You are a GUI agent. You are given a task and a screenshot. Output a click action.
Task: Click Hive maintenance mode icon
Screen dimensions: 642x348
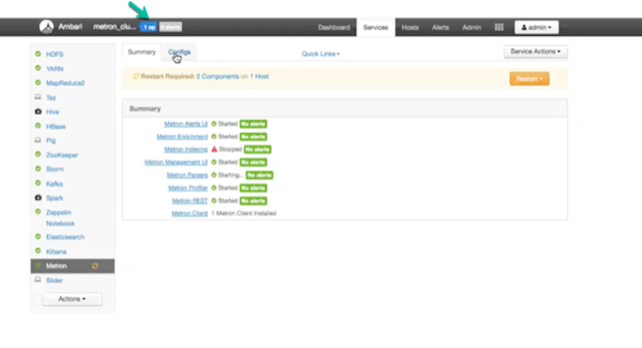(x=38, y=111)
